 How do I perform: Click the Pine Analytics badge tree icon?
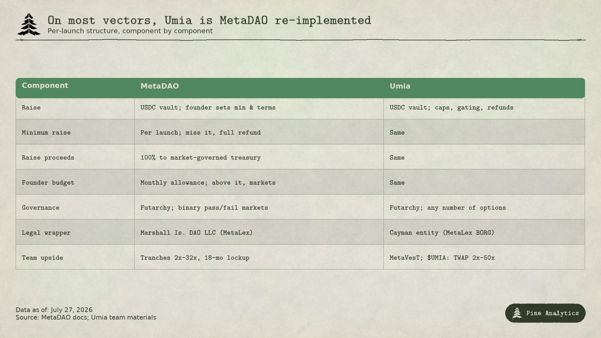(517, 313)
